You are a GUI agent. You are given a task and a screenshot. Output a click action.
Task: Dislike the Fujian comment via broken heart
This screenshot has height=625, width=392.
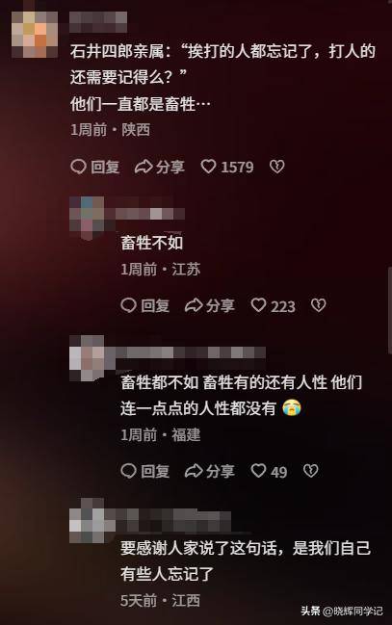click(x=311, y=471)
